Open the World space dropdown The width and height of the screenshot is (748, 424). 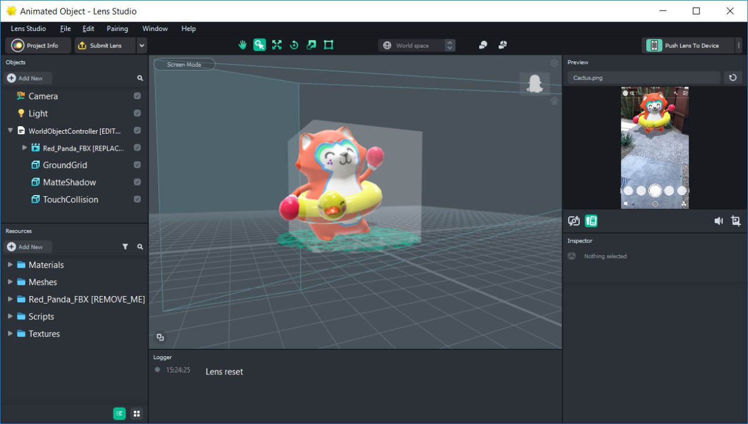(417, 46)
